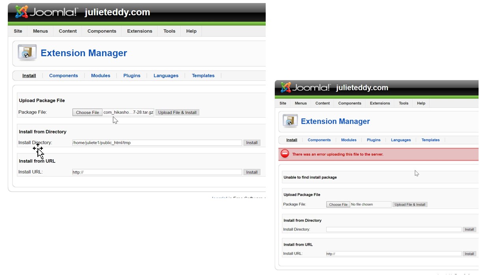Switch to Modules tab in right window

(x=348, y=140)
